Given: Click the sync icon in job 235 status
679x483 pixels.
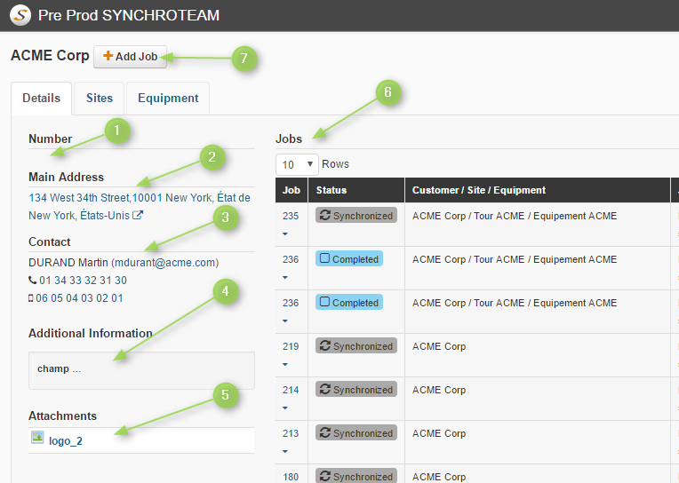Looking at the screenshot, I should click(325, 215).
